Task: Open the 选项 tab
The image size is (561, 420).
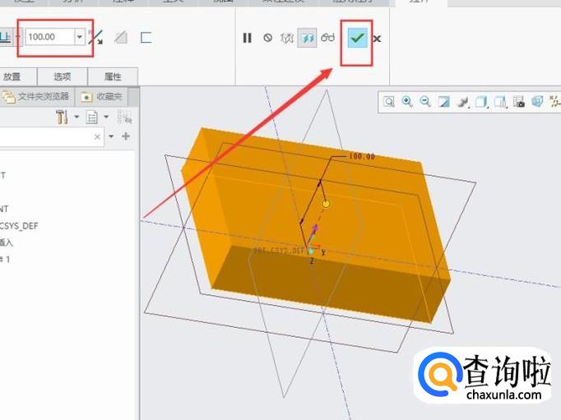Action: 63,76
